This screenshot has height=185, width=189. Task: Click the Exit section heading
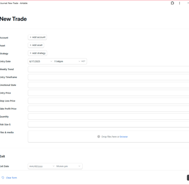pos(3,156)
